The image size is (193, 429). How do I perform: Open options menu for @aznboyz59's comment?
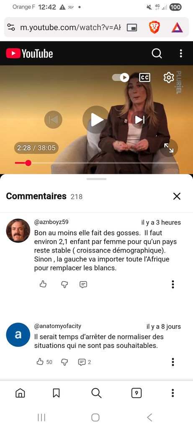[173, 284]
